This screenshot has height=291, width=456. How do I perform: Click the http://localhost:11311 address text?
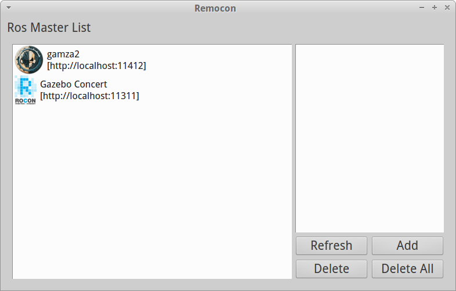click(x=89, y=95)
